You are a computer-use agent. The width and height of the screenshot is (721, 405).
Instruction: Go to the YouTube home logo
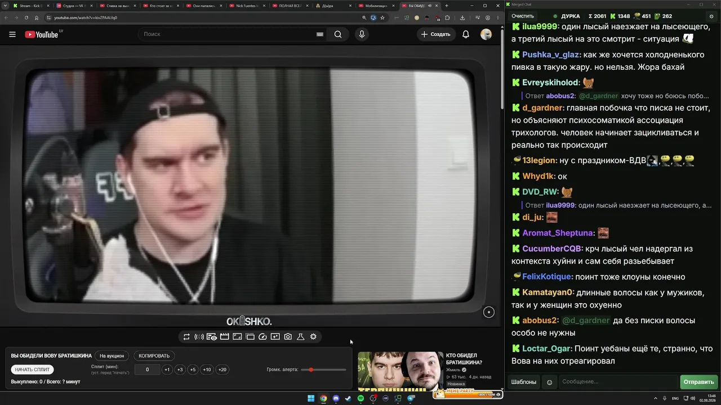(42, 34)
